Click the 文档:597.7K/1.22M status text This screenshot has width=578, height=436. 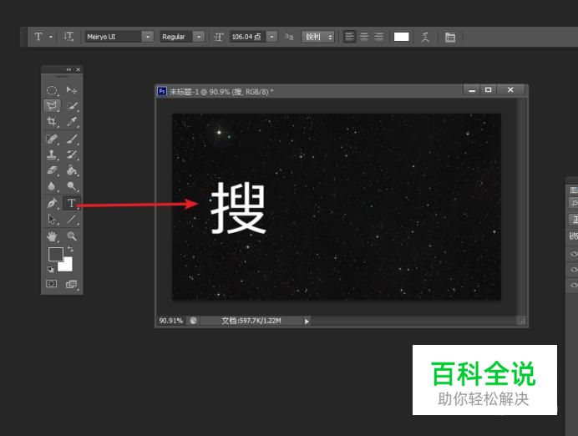pos(251,321)
